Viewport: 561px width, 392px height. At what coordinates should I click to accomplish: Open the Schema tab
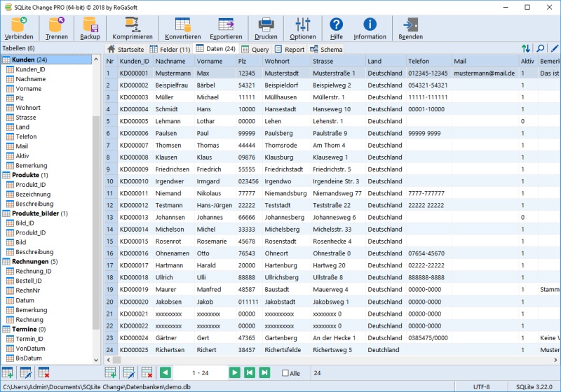(327, 50)
